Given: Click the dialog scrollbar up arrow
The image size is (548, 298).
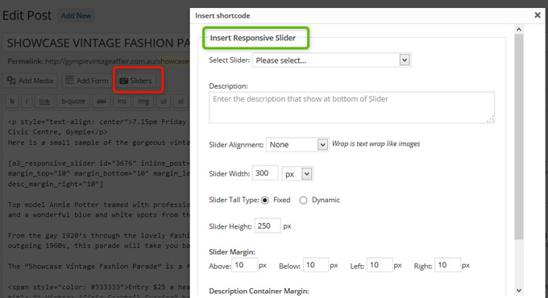Looking at the screenshot, I should click(x=519, y=29).
